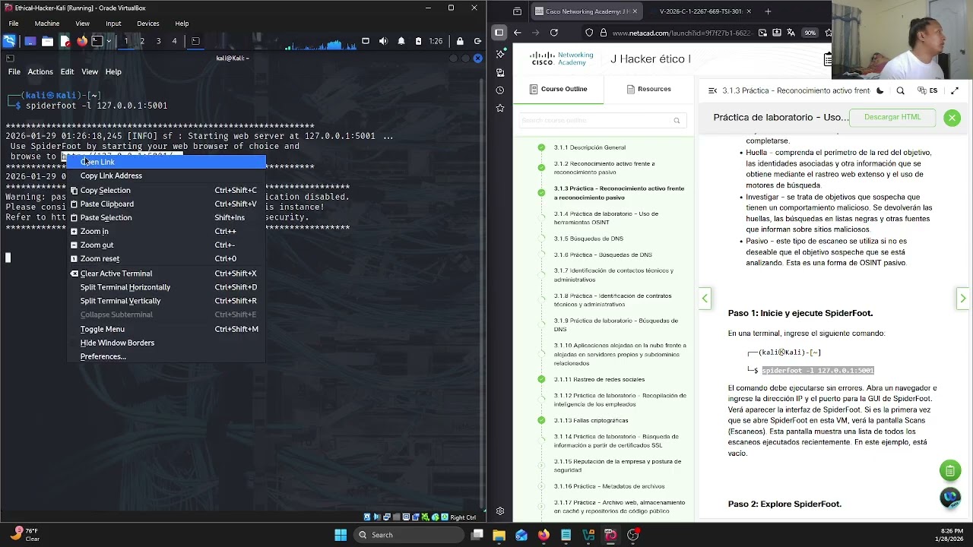Click the log out icon in Kali panel
This screenshot has height=547, width=973.
[477, 41]
